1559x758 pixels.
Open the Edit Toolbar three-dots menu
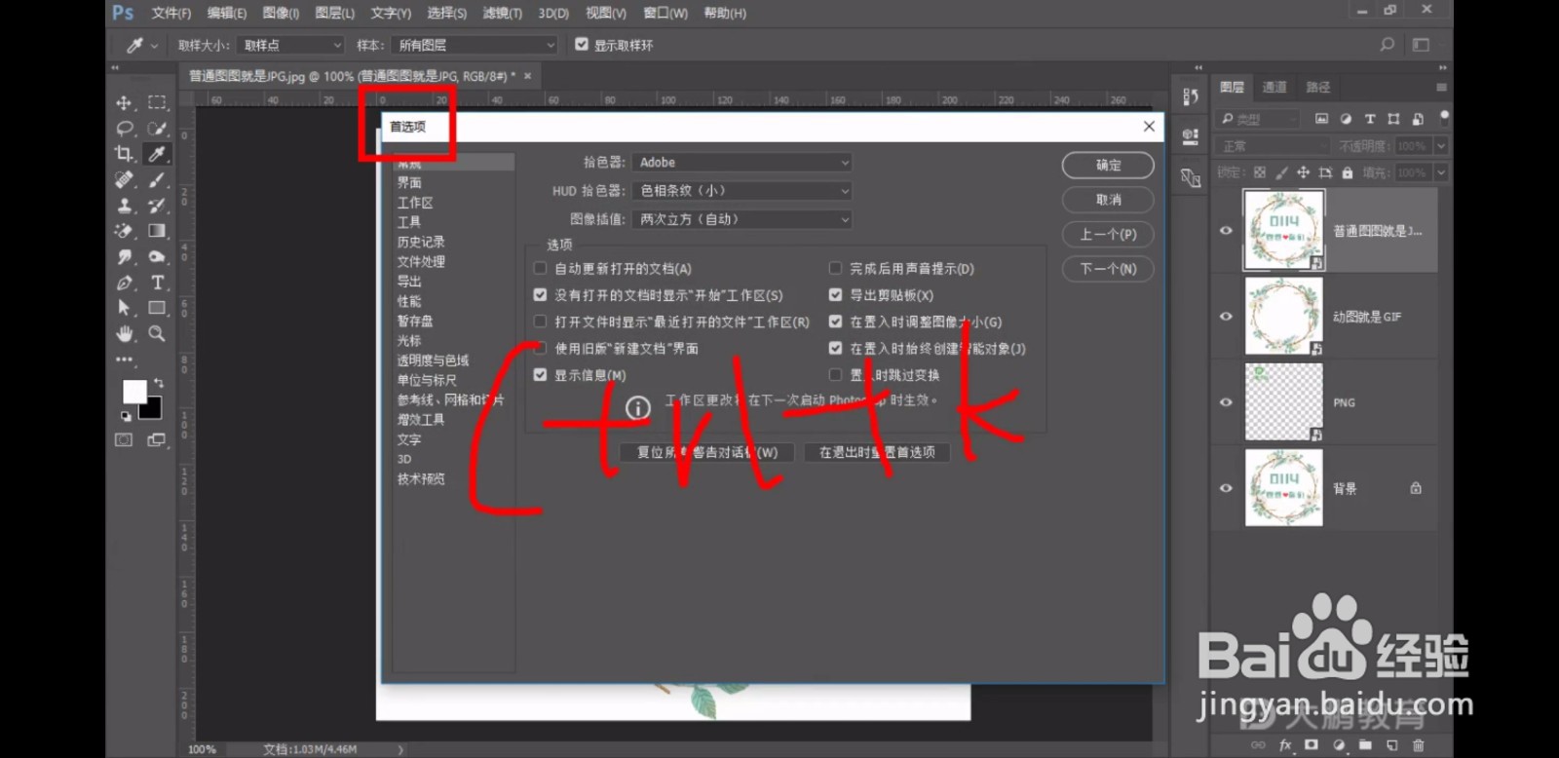(x=124, y=359)
